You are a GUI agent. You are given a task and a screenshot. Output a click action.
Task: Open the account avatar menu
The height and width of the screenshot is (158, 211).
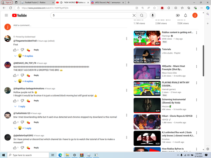(x=195, y=15)
